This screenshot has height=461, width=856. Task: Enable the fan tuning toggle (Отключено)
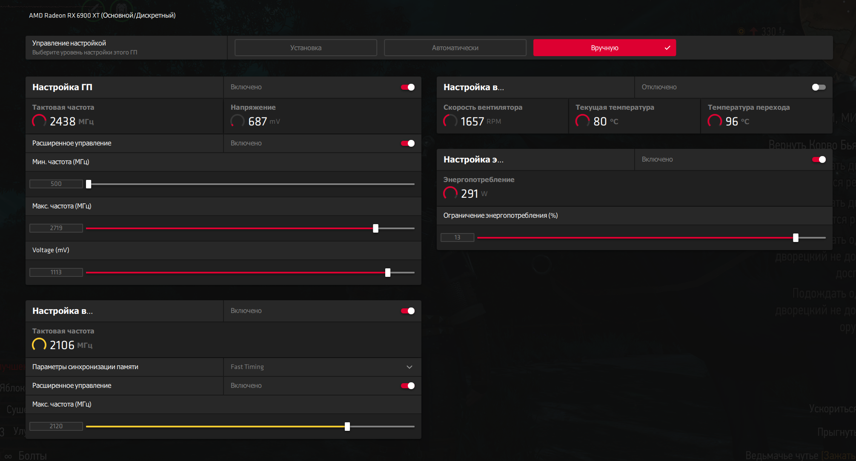click(819, 87)
